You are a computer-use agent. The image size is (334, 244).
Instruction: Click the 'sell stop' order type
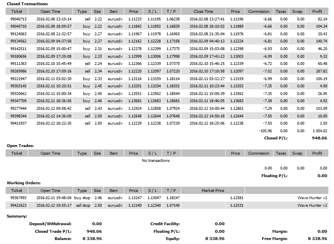coord(83,205)
